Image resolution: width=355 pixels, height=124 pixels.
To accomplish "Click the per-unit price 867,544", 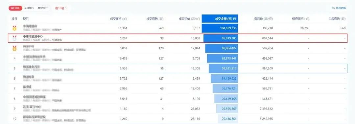I will (x=267, y=38).
